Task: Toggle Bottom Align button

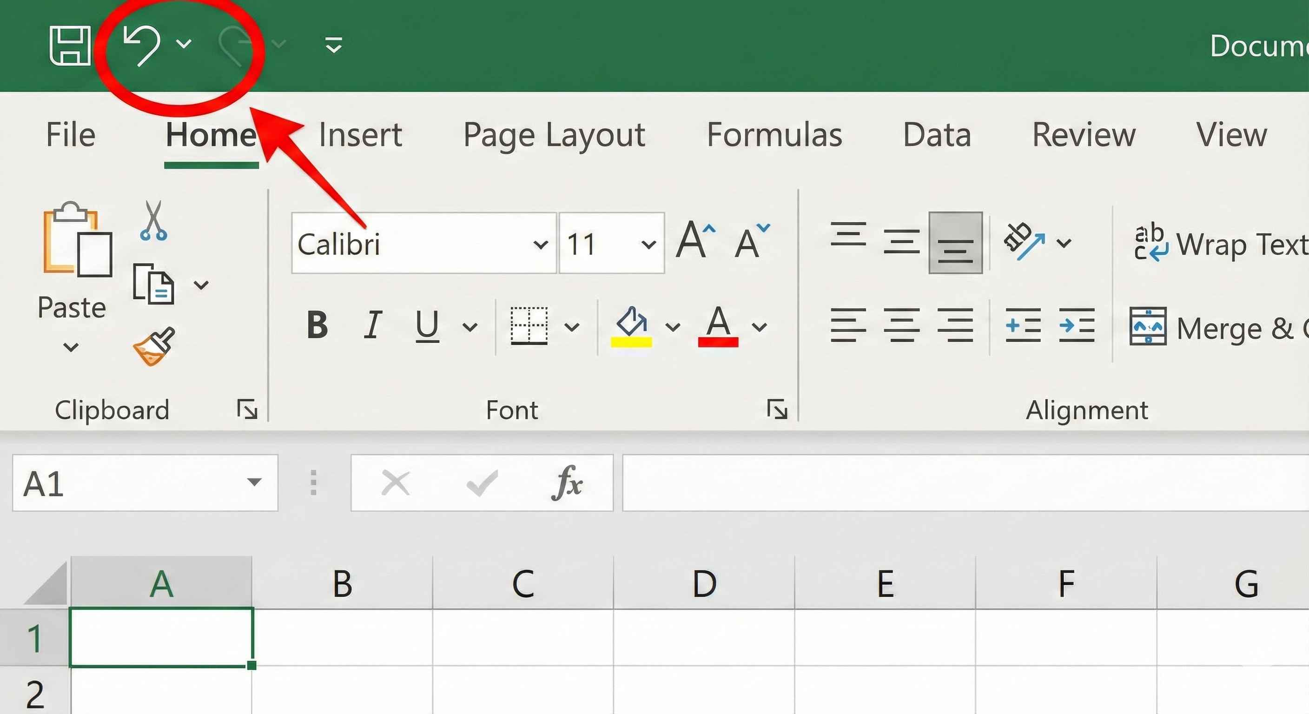Action: pyautogui.click(x=955, y=243)
